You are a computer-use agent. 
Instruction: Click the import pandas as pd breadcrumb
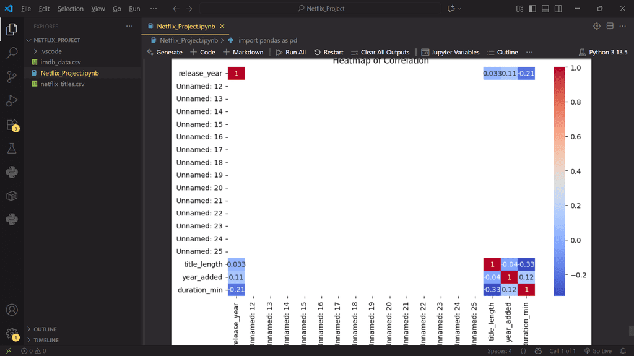pos(267,40)
